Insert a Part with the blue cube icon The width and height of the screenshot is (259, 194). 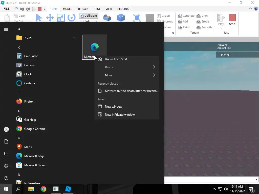[121, 18]
